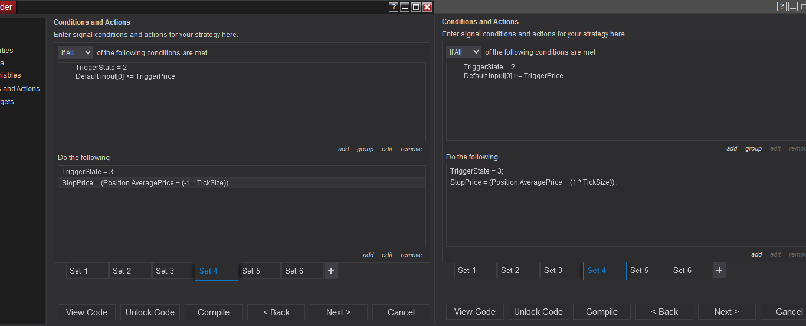The image size is (806, 326).
Task: Click the help icon in right window title bar
Action: pos(782,6)
